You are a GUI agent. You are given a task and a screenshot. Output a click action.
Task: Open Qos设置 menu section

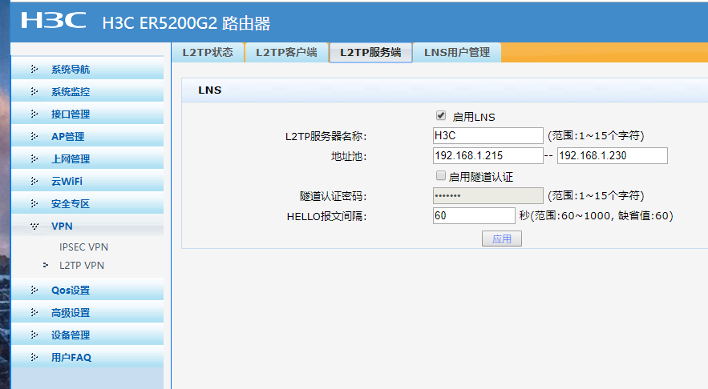(x=87, y=290)
